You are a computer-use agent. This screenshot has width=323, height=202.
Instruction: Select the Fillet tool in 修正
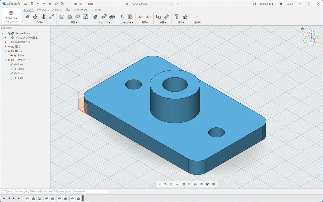pos(61,17)
